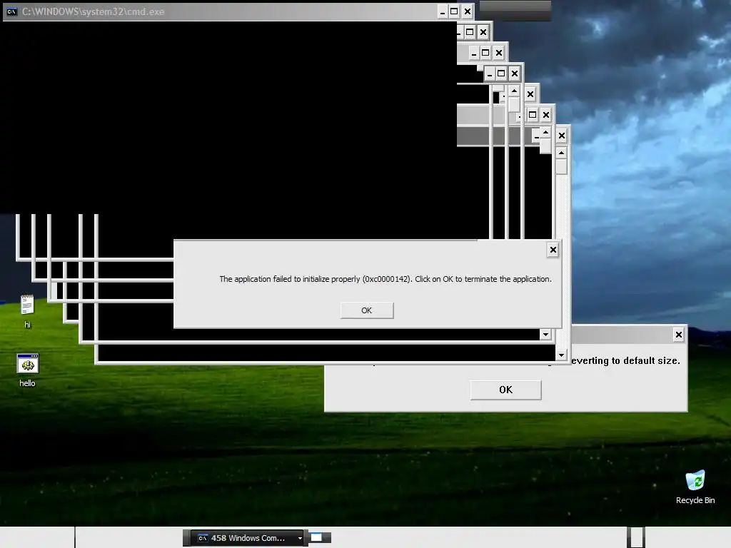Click the 458 Windows Command taskbar group

point(248,538)
